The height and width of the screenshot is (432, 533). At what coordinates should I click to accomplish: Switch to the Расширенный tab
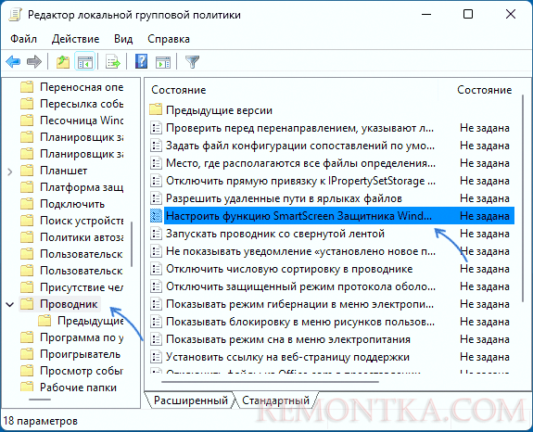(x=191, y=400)
